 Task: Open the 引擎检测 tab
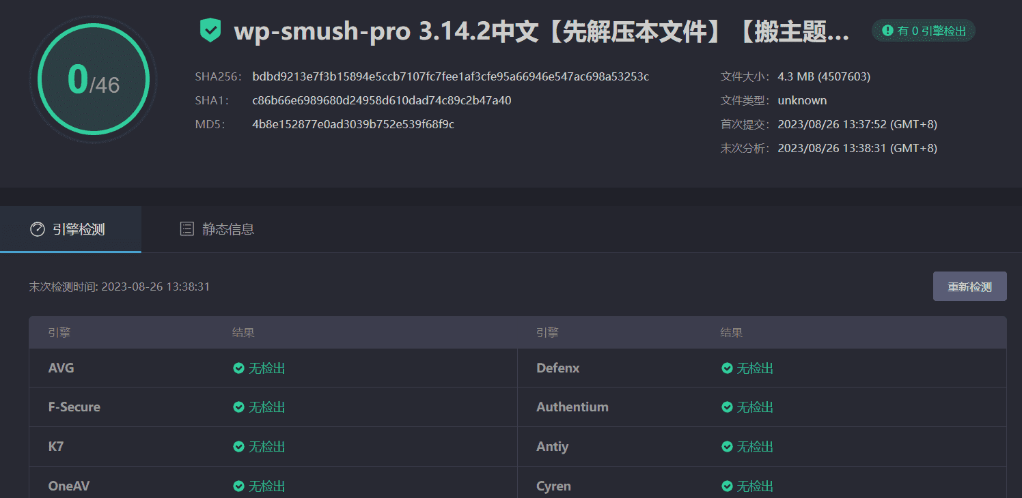[70, 229]
